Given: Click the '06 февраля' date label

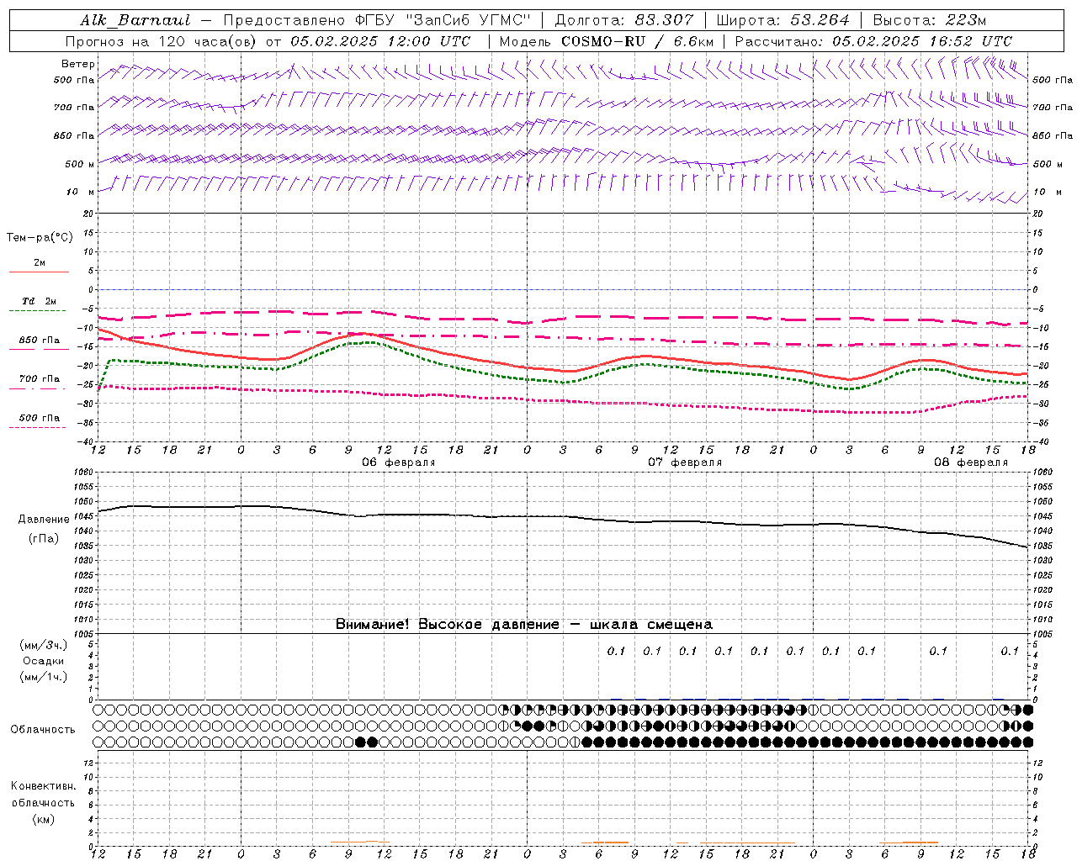Looking at the screenshot, I should point(399,462).
